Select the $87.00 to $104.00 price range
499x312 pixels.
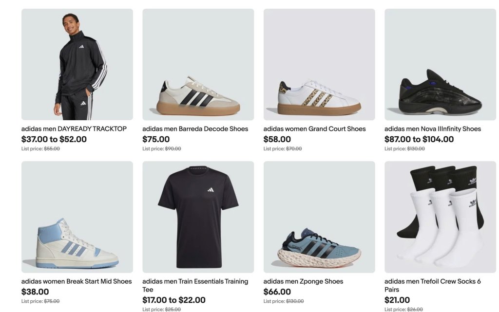419,139
